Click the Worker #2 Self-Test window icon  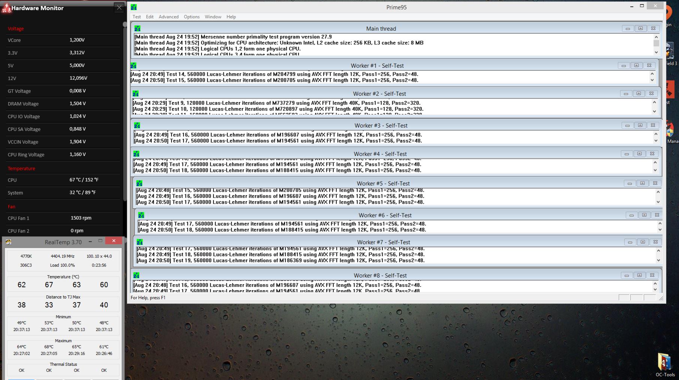click(136, 94)
